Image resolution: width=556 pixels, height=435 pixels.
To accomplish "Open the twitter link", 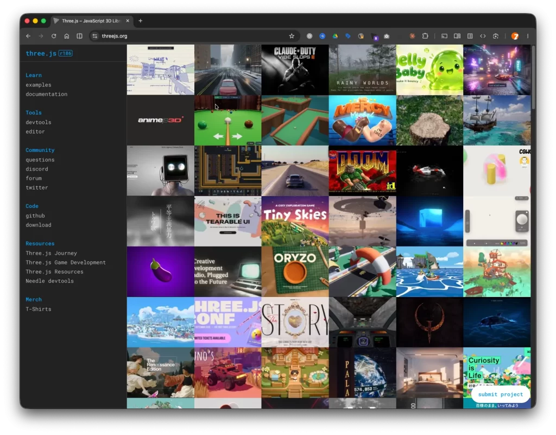I will tap(37, 187).
